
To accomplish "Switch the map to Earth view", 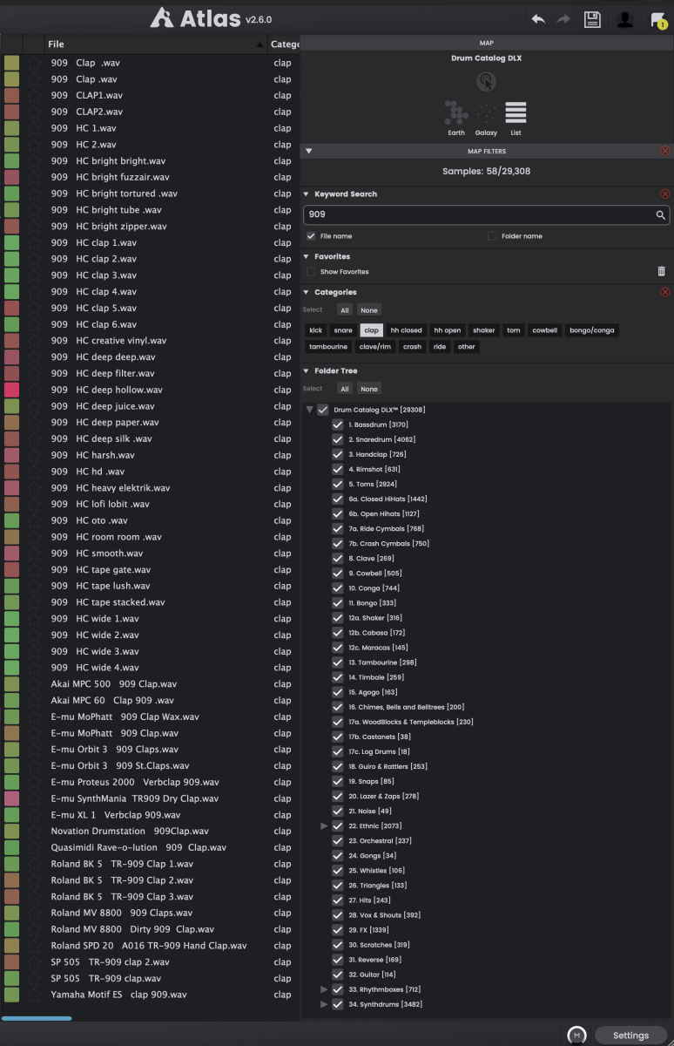I will tap(456, 118).
